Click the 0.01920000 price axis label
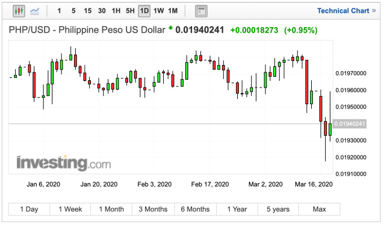Viewport: 384px width, 225px height. 351,157
